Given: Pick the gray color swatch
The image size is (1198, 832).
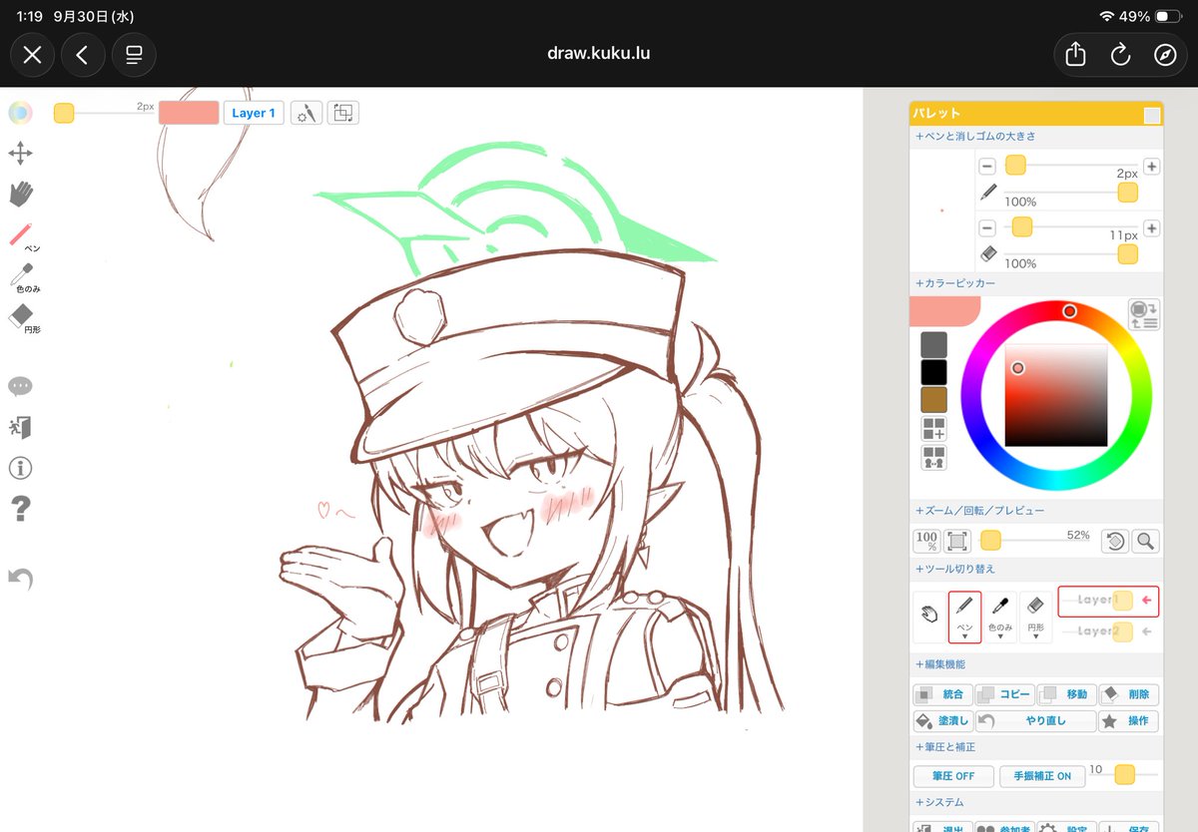Looking at the screenshot, I should point(933,345).
